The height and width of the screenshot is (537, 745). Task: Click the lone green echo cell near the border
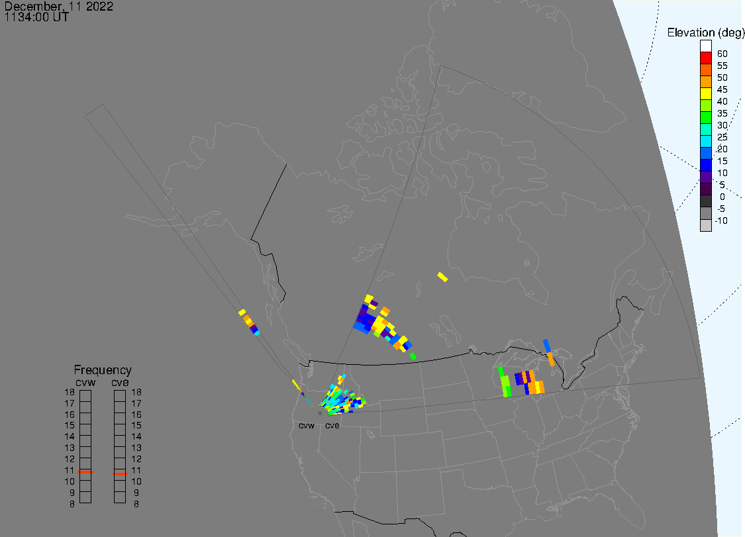point(413,356)
